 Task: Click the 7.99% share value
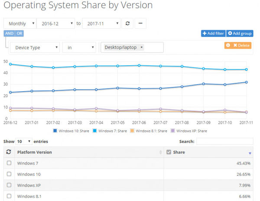[x=244, y=185]
